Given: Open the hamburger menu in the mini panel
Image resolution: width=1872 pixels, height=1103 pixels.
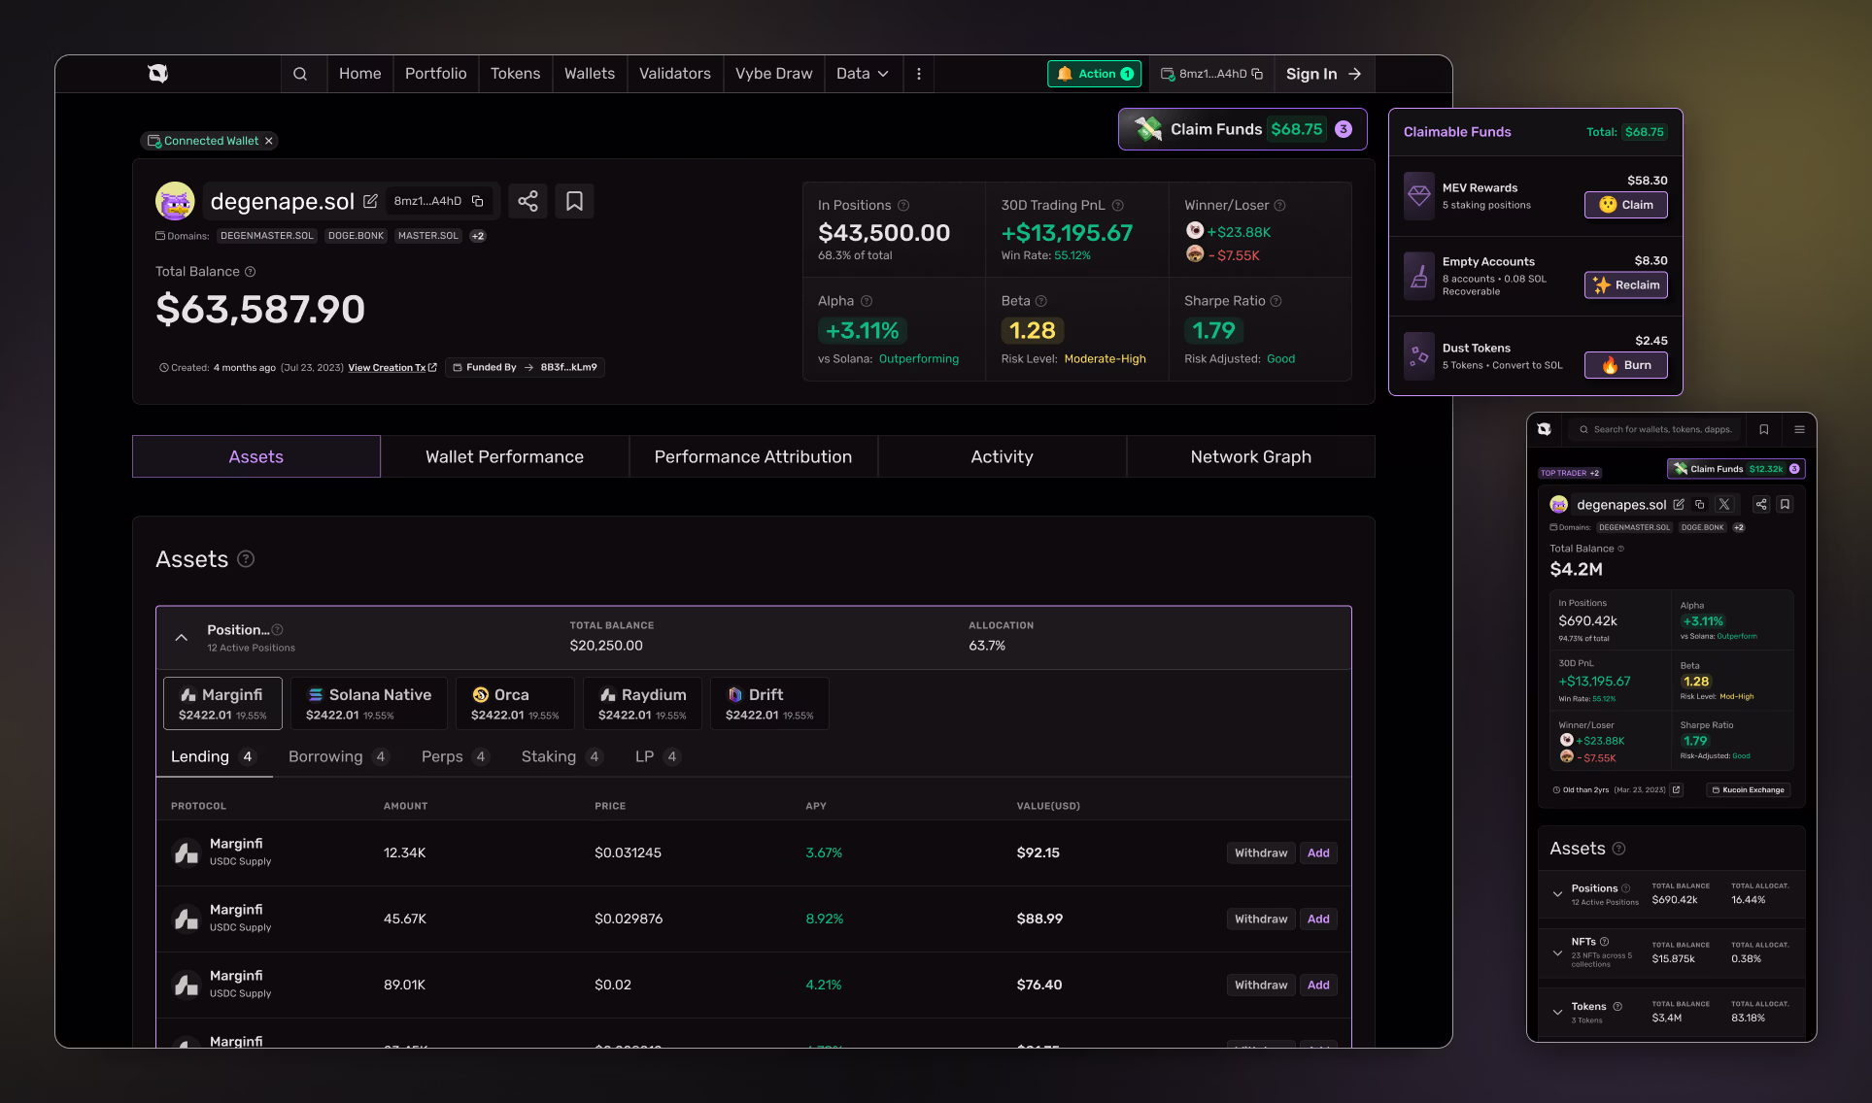Looking at the screenshot, I should click(1799, 428).
